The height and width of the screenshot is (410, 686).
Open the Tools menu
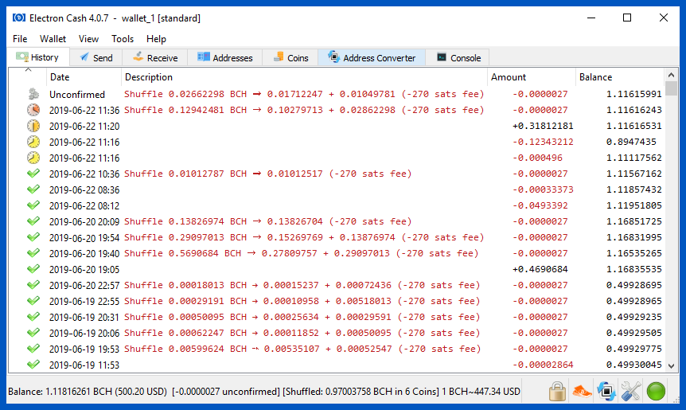click(x=122, y=39)
